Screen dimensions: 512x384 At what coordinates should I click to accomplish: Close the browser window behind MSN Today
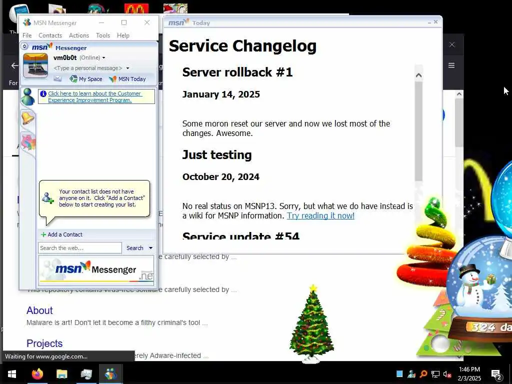(452, 44)
